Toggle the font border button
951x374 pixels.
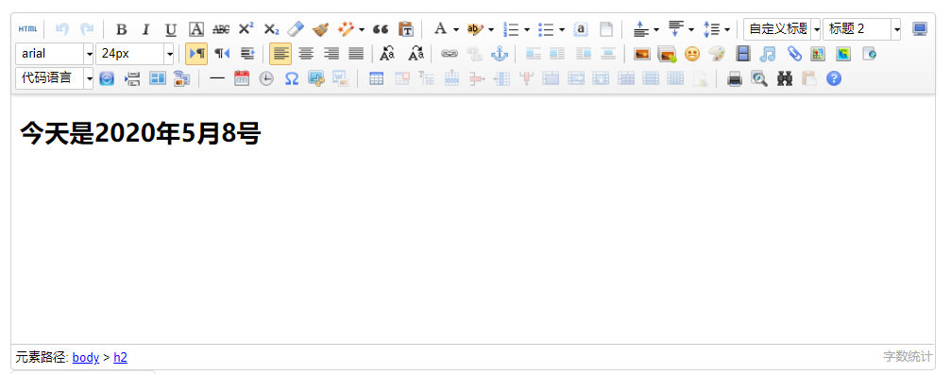coord(195,29)
